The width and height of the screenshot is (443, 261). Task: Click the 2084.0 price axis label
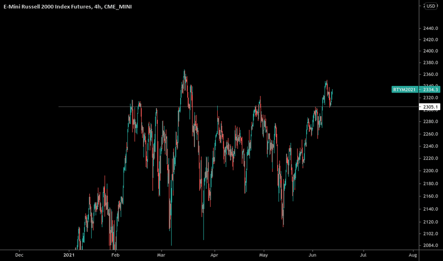click(x=430, y=245)
